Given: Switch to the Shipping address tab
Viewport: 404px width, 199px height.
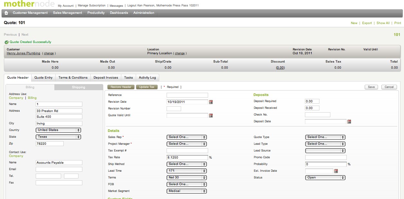Looking at the screenshot, I should (78, 87).
